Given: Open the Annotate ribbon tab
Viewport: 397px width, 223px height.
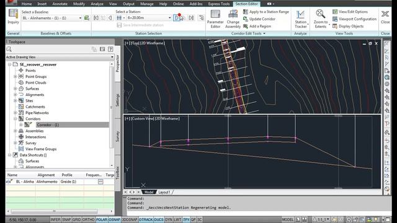Looking at the screenshot, I should click(60, 4).
